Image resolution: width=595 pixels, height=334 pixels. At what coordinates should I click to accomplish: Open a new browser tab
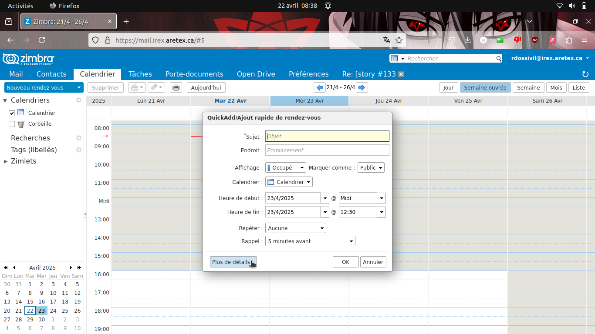point(126,21)
